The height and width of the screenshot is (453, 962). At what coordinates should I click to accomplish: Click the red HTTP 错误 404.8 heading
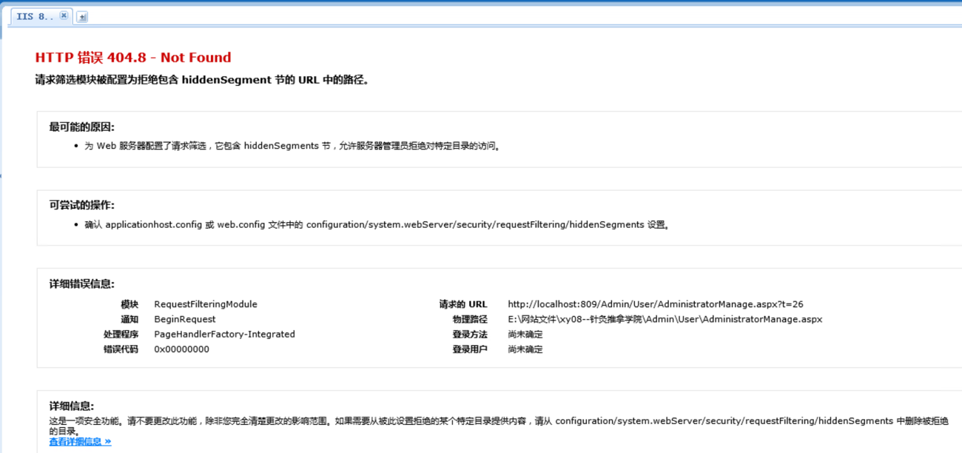point(133,58)
